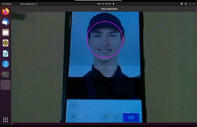Click the volume speaker icon in top bar
The image size is (197, 127).
coord(186,4)
